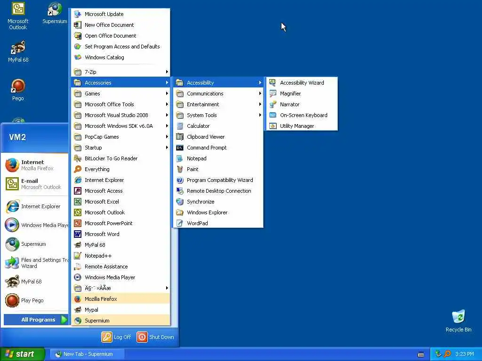Expand the Startup folder

(x=120, y=148)
